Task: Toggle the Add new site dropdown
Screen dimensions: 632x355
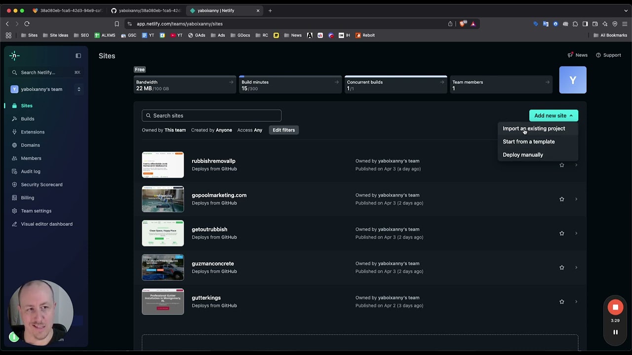Action: click(x=553, y=115)
